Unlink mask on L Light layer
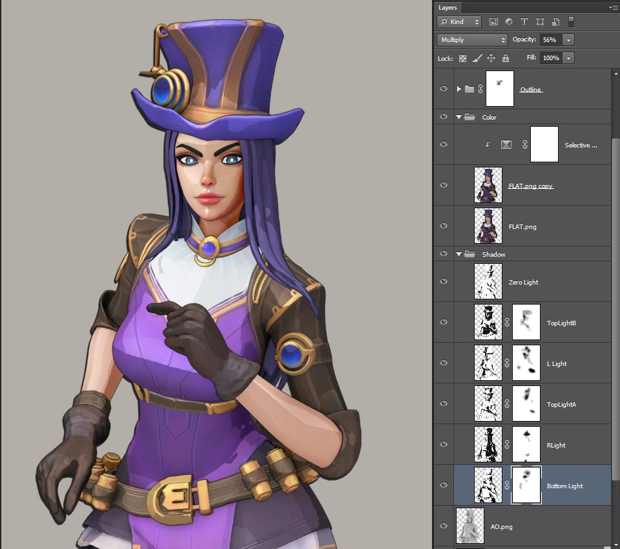620x549 pixels. coord(507,363)
